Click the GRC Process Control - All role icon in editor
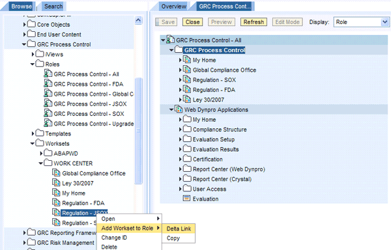Image resolution: width=391 pixels, height=250 pixels. (170, 40)
